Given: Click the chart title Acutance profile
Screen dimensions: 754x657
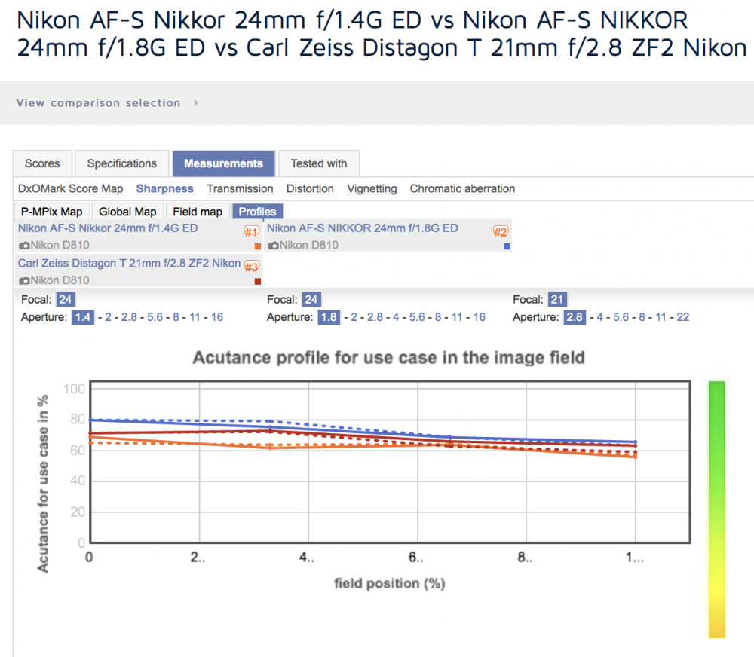Looking at the screenshot, I should point(388,358).
